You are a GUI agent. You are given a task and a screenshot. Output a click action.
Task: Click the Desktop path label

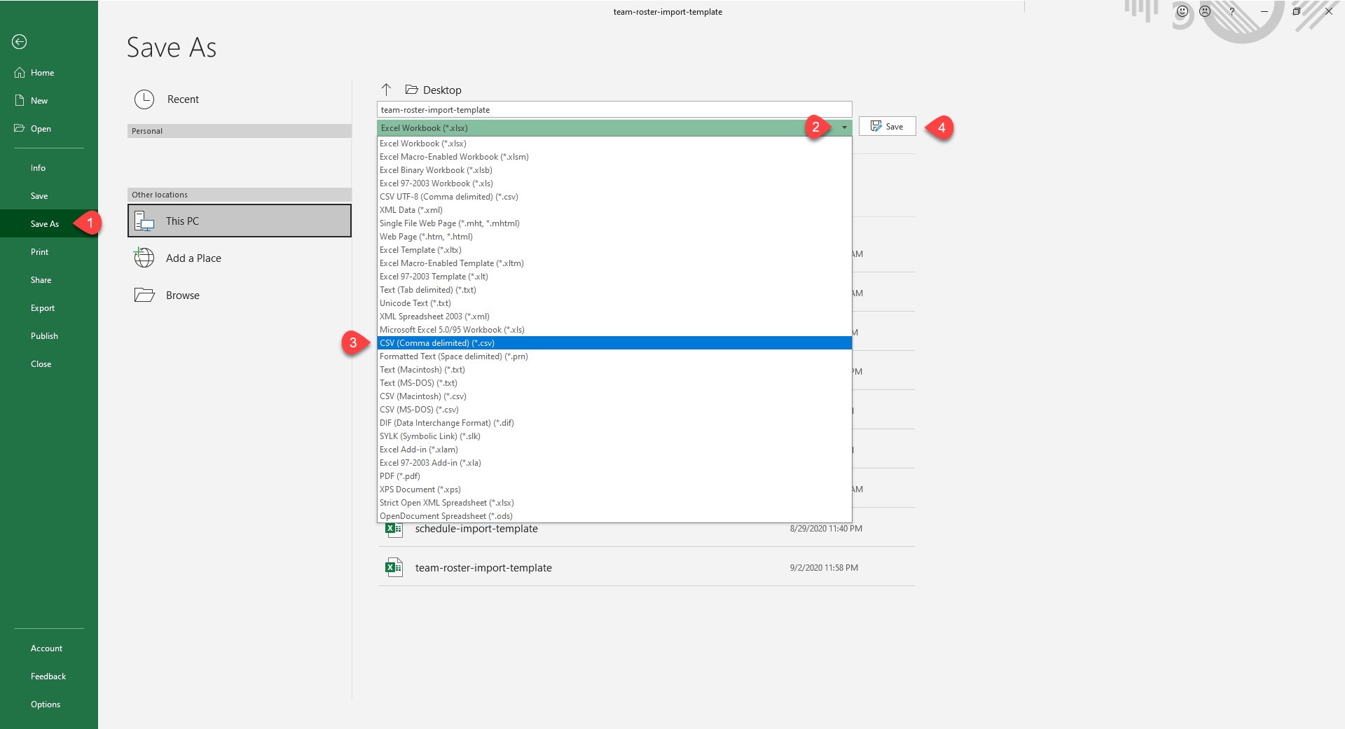(442, 90)
